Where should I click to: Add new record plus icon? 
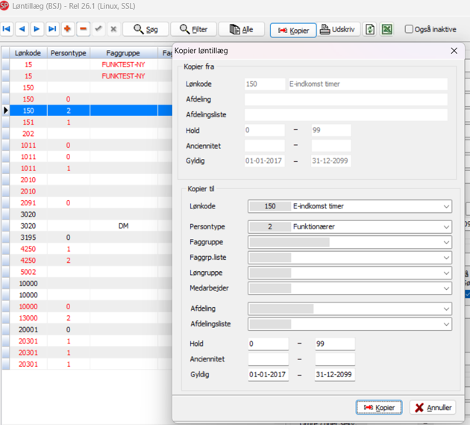pyautogui.click(x=68, y=29)
